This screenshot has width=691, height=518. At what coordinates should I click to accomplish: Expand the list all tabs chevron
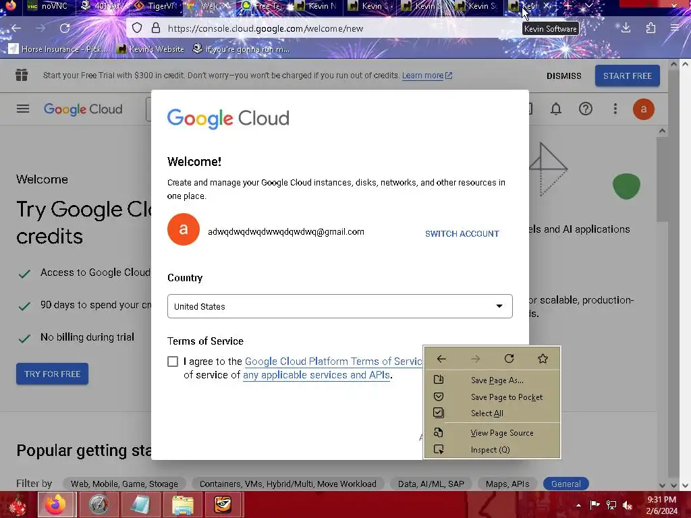(x=588, y=6)
